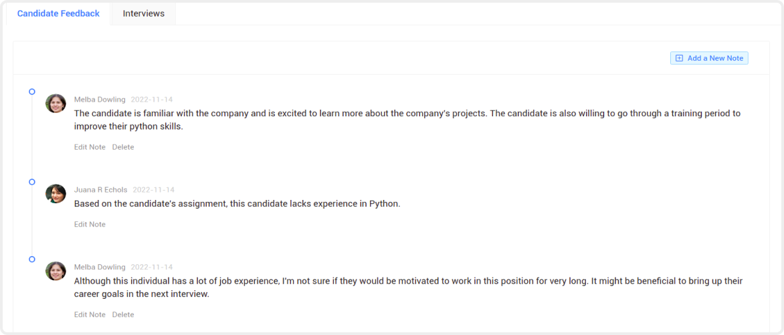
Task: Click Melba Dowling's avatar beside the career goals note
Action: point(56,271)
